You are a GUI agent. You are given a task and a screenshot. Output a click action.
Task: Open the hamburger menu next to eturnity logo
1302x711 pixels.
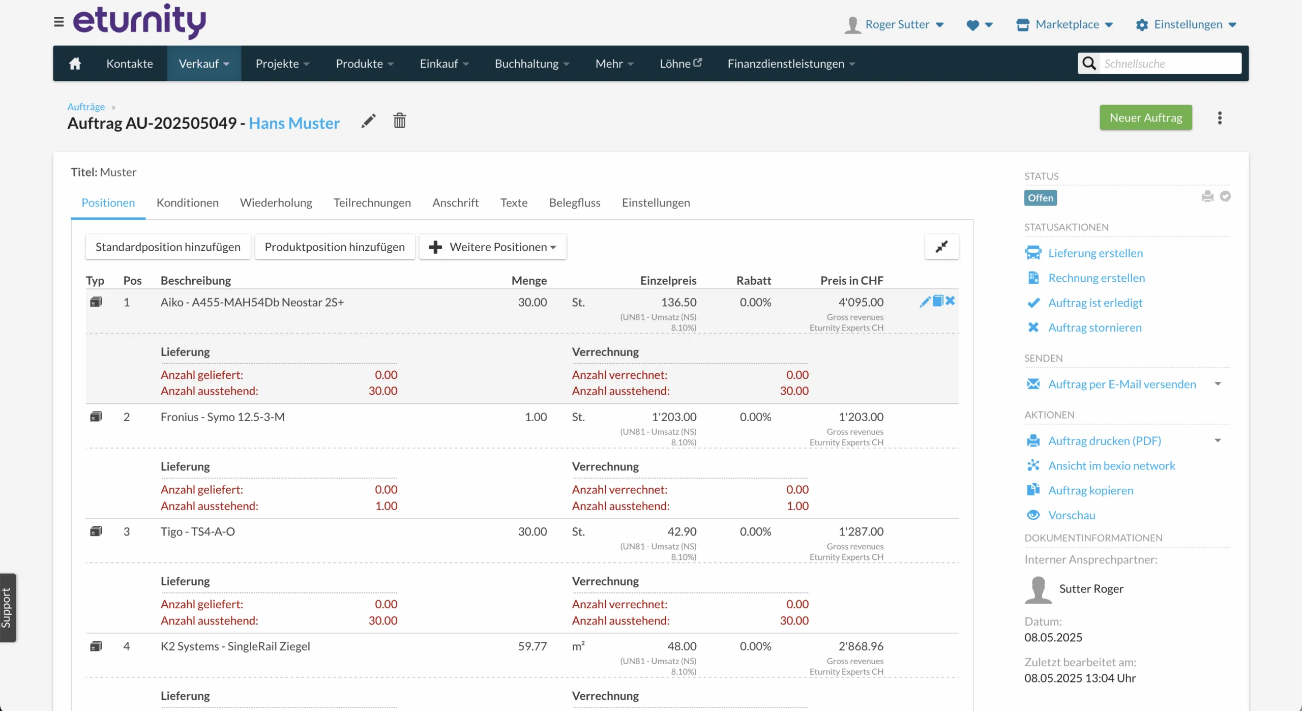tap(58, 22)
